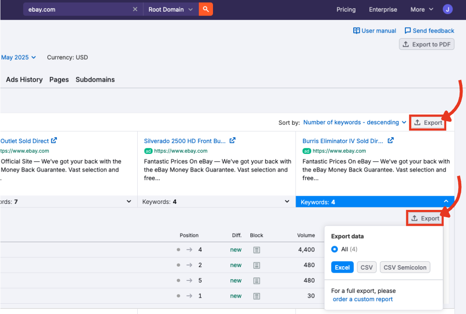This screenshot has width=466, height=314.
Task: Select the All (4) radio option
Action: click(x=335, y=249)
